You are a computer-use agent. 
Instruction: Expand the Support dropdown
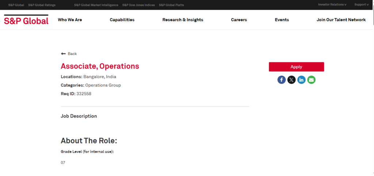tap(361, 4)
